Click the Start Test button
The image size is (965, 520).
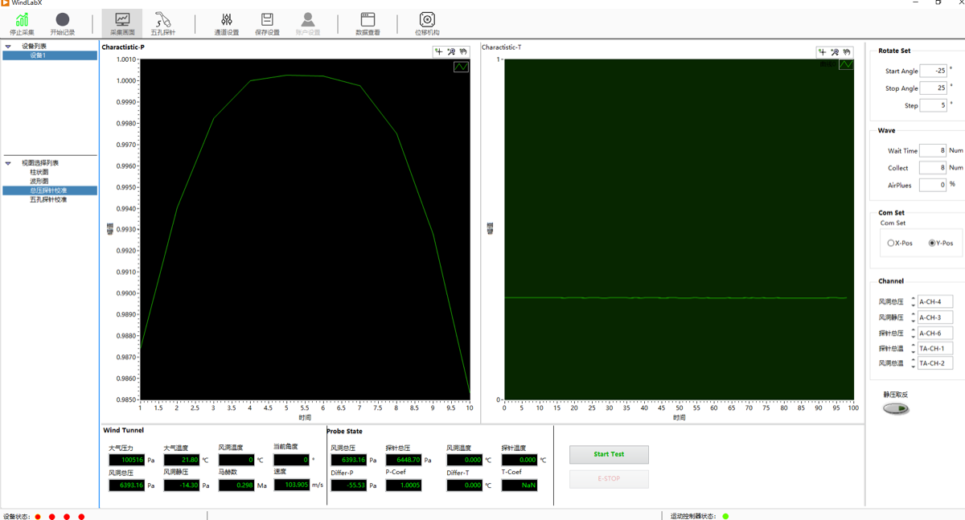[609, 454]
